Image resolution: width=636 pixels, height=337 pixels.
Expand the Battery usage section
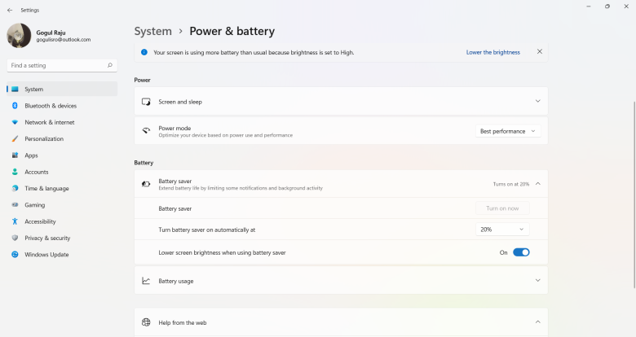point(537,281)
